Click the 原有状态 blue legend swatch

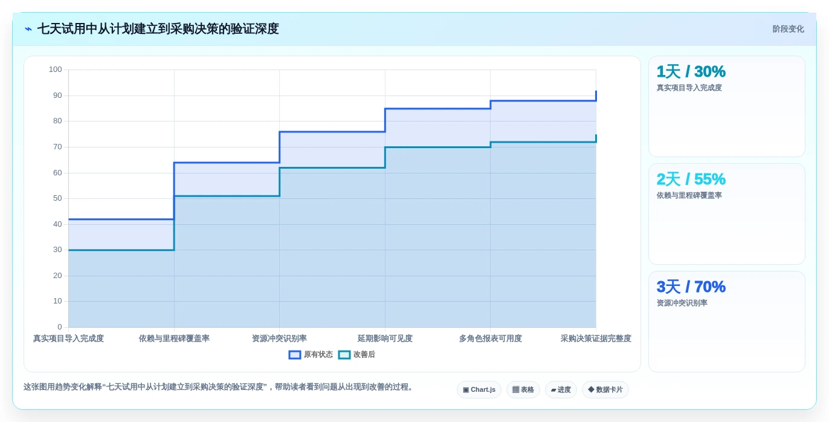point(295,355)
